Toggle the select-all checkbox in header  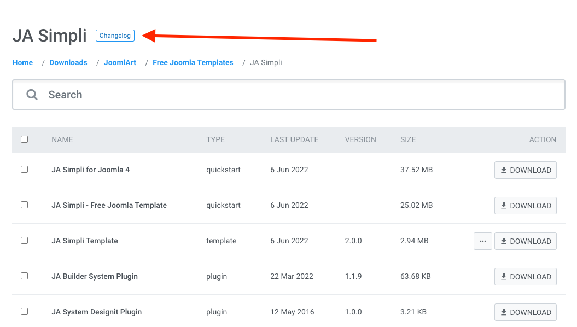(25, 139)
